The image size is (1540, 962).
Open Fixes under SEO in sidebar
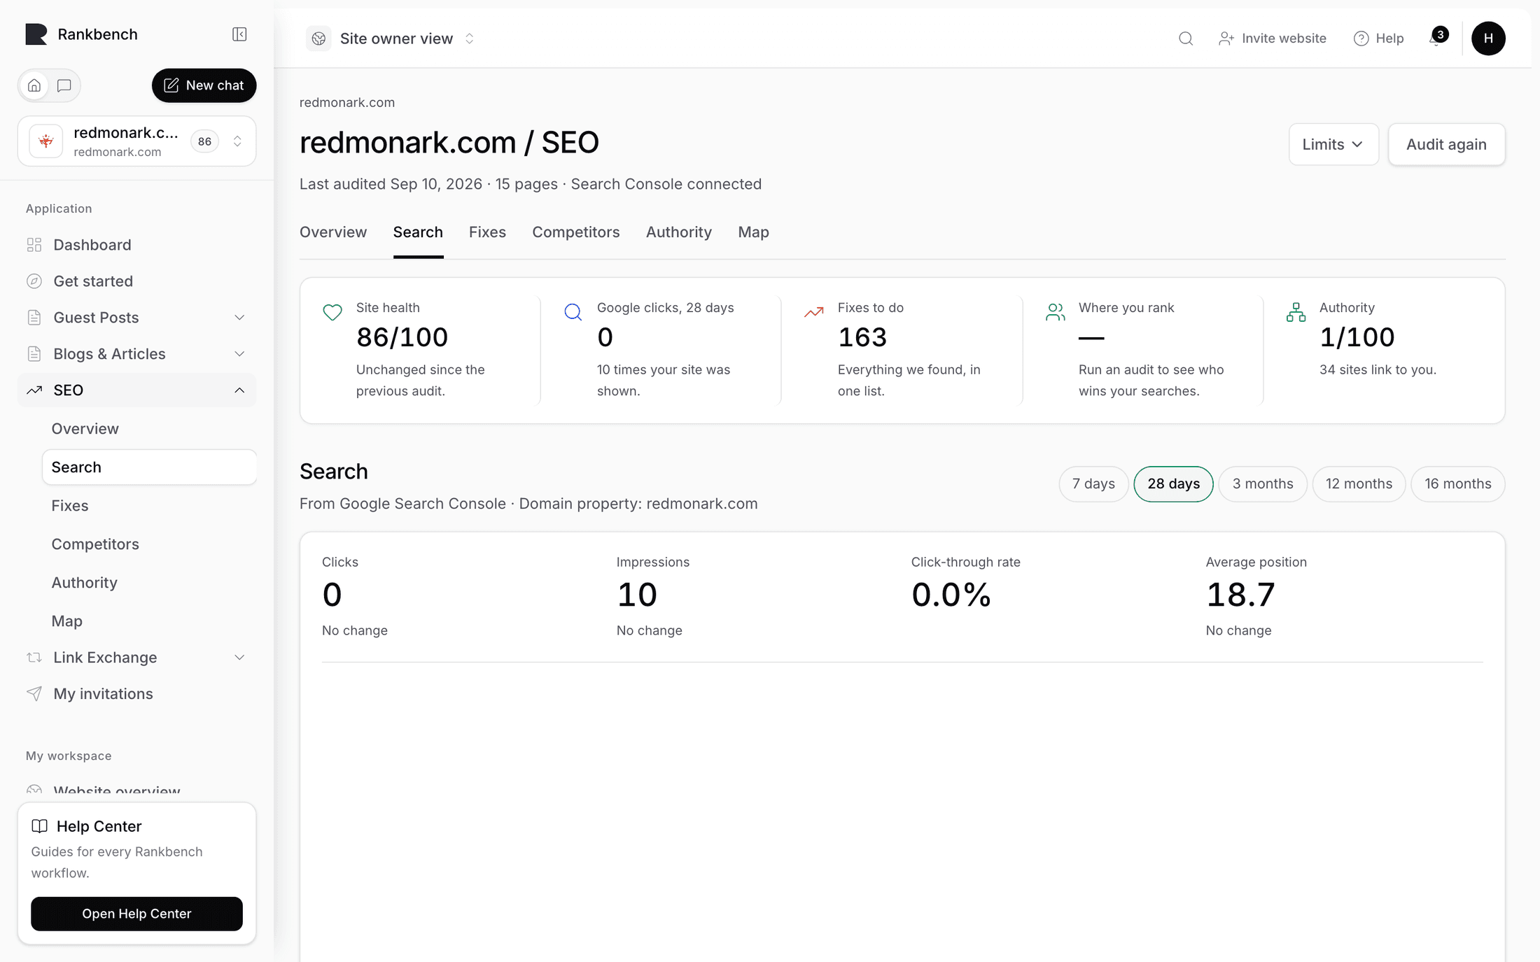coord(149,506)
